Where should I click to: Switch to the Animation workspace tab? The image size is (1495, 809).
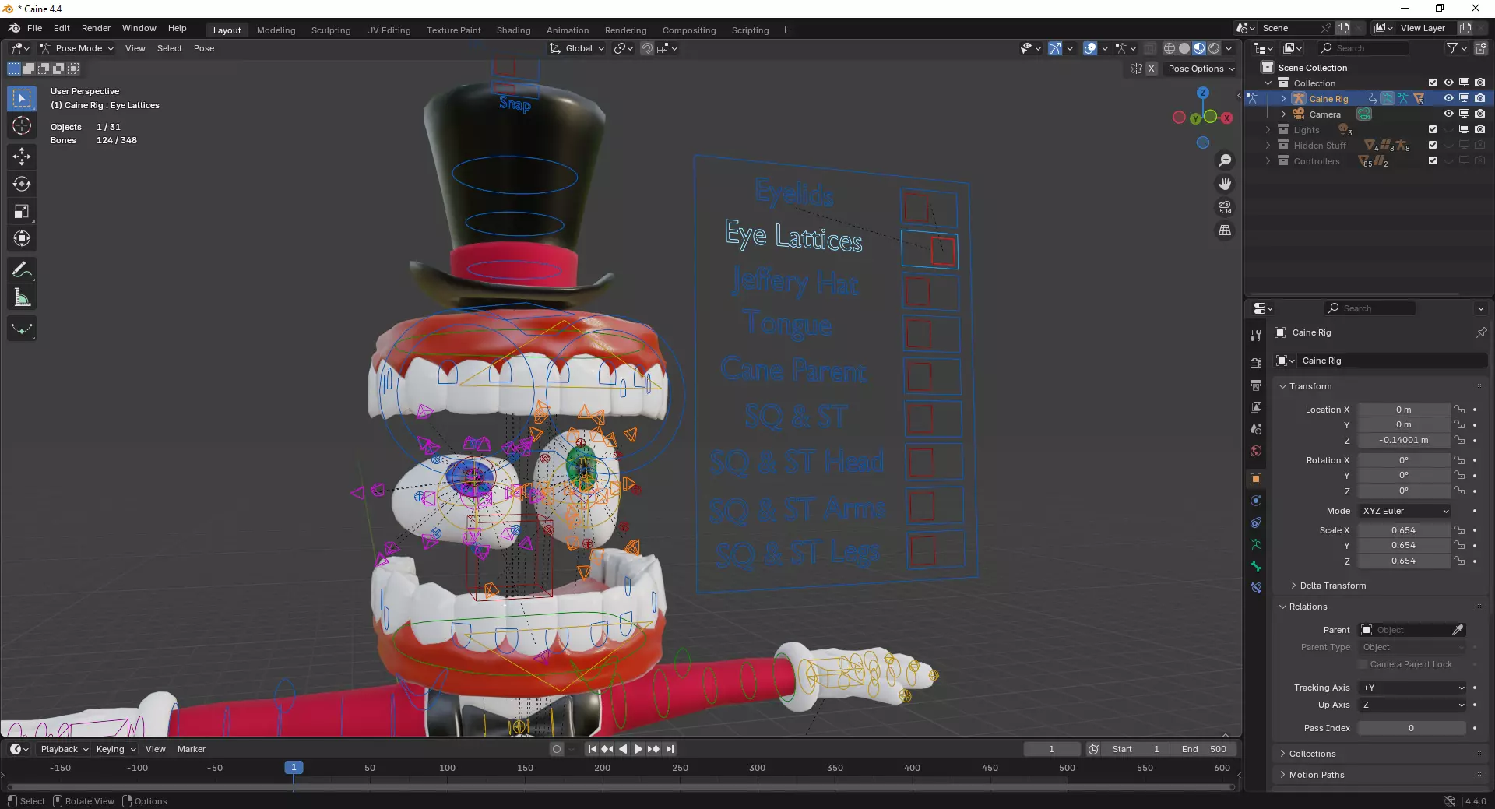(568, 30)
